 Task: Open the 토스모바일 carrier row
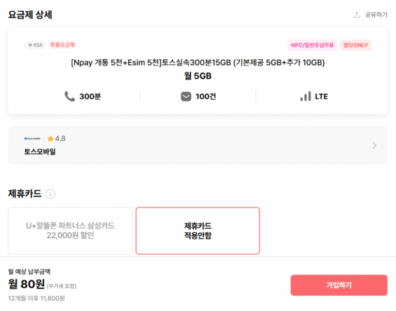(197, 145)
